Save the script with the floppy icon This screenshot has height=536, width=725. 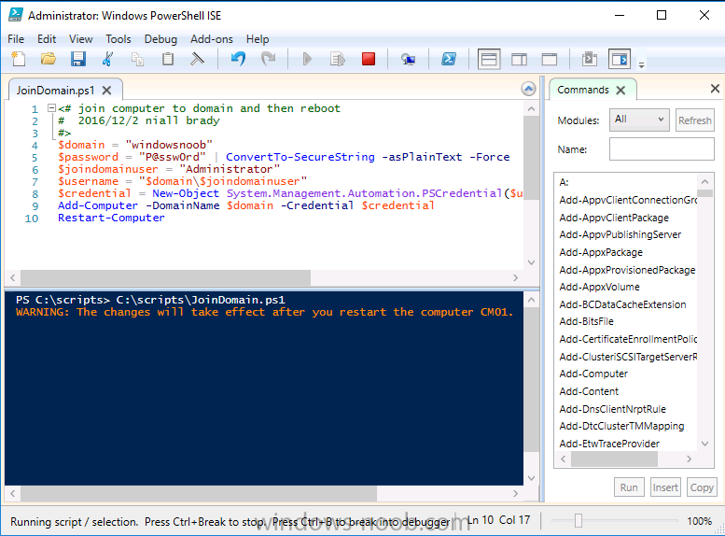[x=78, y=59]
